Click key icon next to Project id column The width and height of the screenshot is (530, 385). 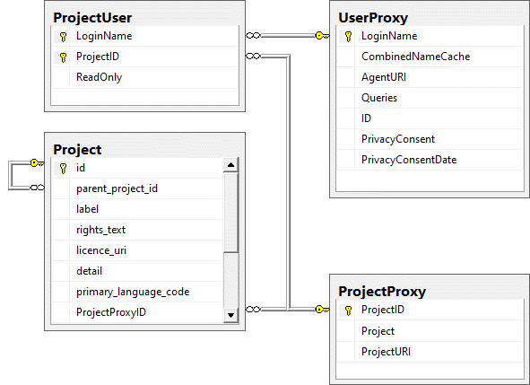(63, 168)
